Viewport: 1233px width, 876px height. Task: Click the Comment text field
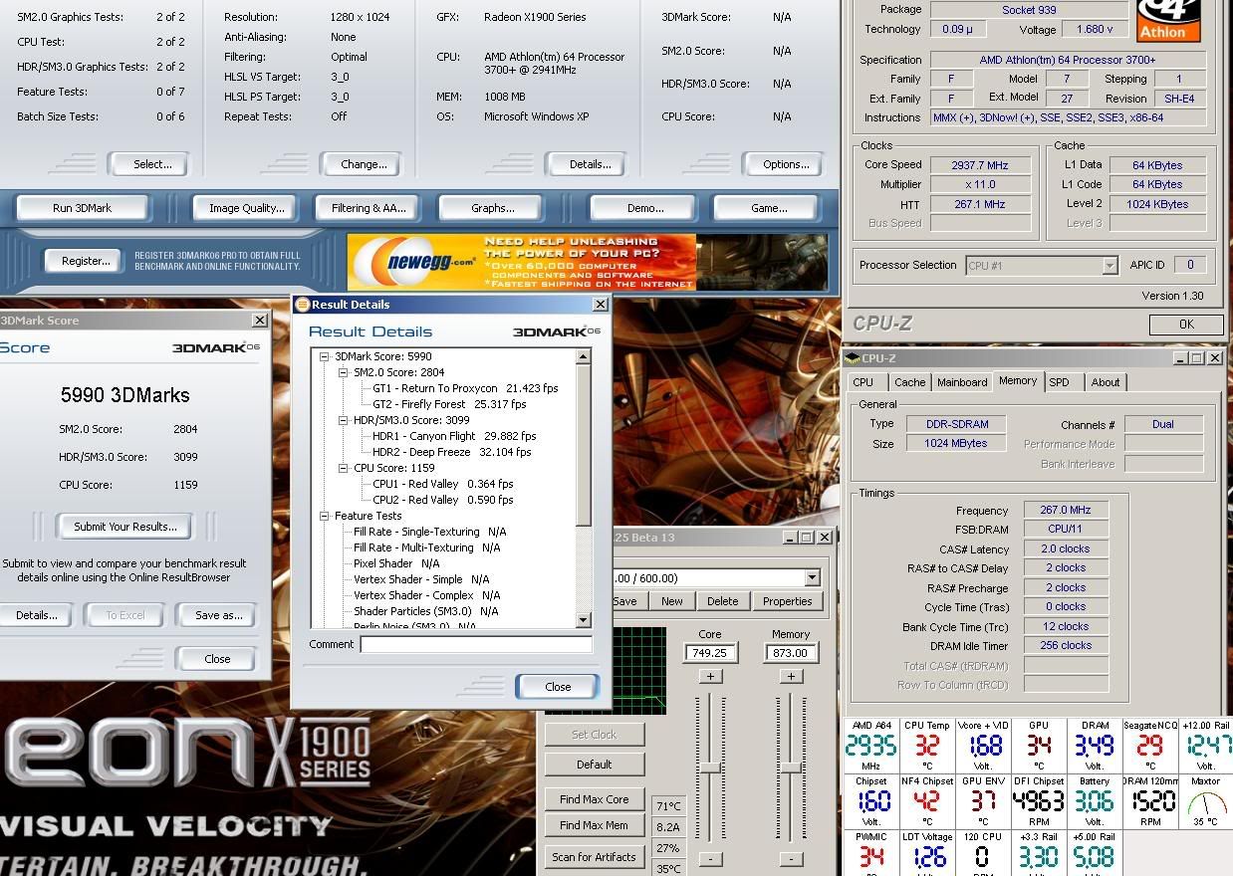477,644
